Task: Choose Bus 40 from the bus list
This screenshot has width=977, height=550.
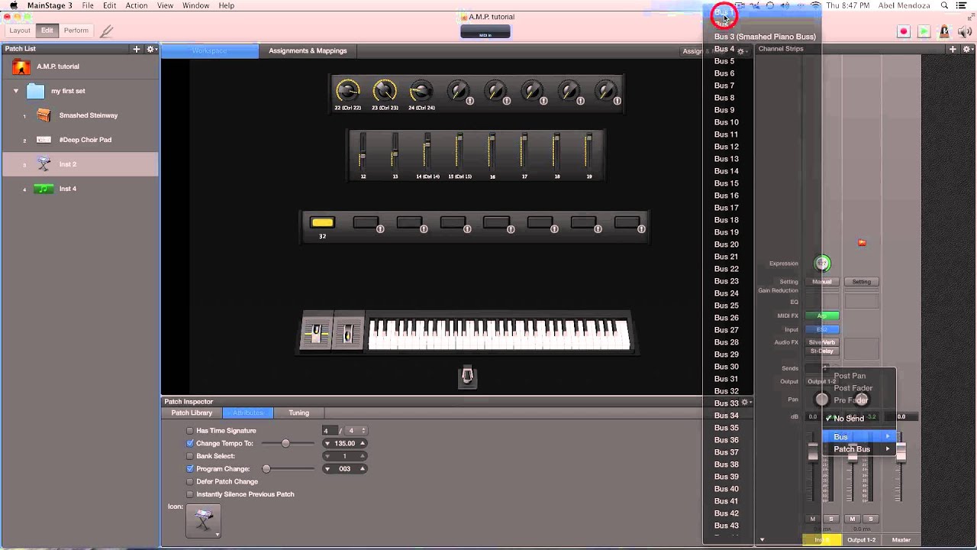Action: click(x=726, y=489)
